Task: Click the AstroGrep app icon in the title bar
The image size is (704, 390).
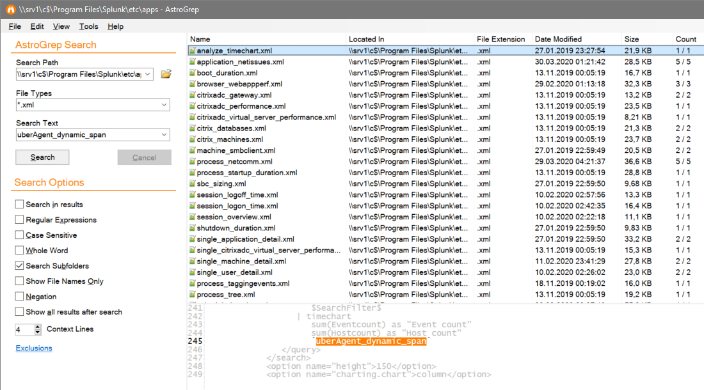Action: 10,10
